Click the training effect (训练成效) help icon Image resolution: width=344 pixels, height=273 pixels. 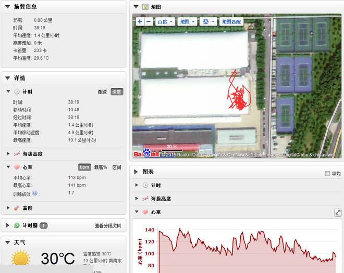pos(35,193)
